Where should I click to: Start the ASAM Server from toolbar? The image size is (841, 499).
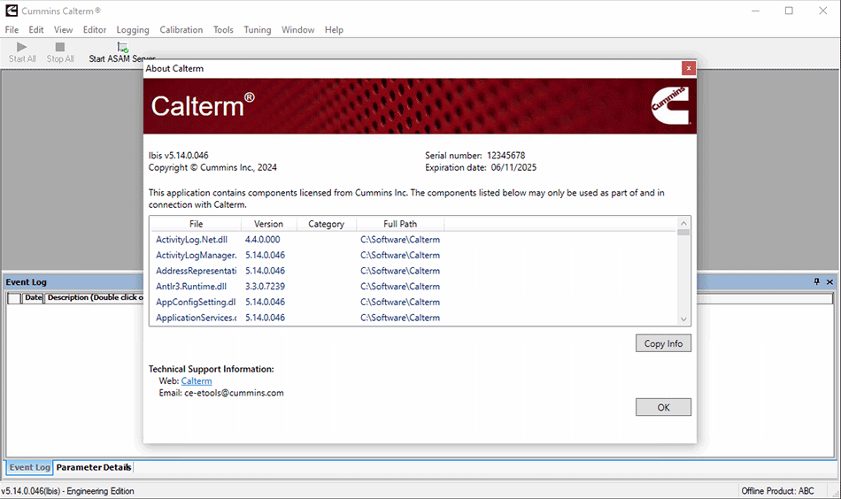tap(122, 47)
